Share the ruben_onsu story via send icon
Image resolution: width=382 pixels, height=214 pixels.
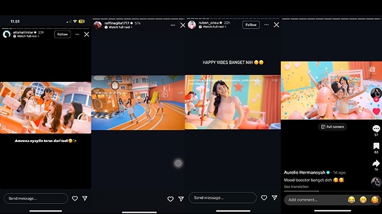click(x=274, y=198)
